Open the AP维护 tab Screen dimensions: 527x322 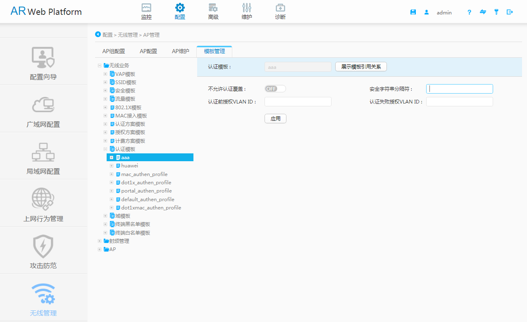(x=180, y=51)
